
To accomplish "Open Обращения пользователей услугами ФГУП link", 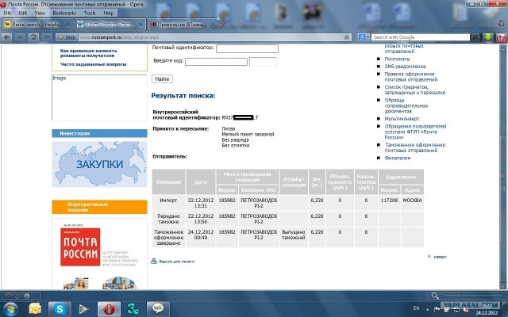I will point(415,132).
